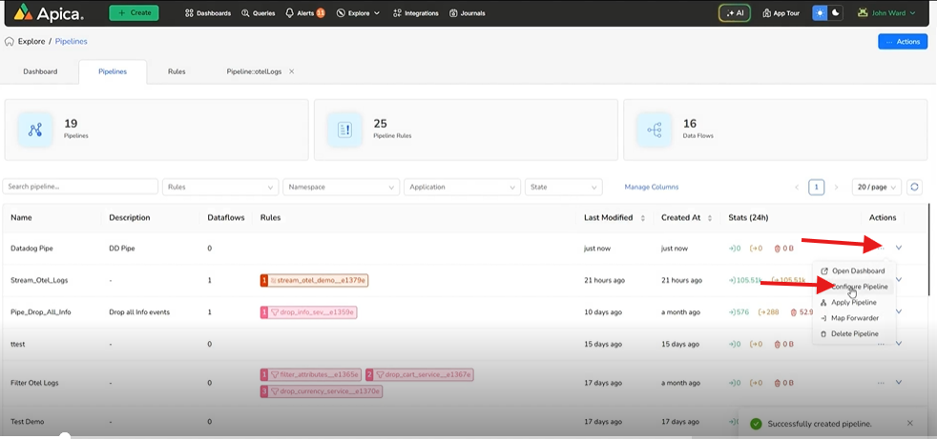This screenshot has width=937, height=439.
Task: Click the Search pipeline input field
Action: [81, 188]
